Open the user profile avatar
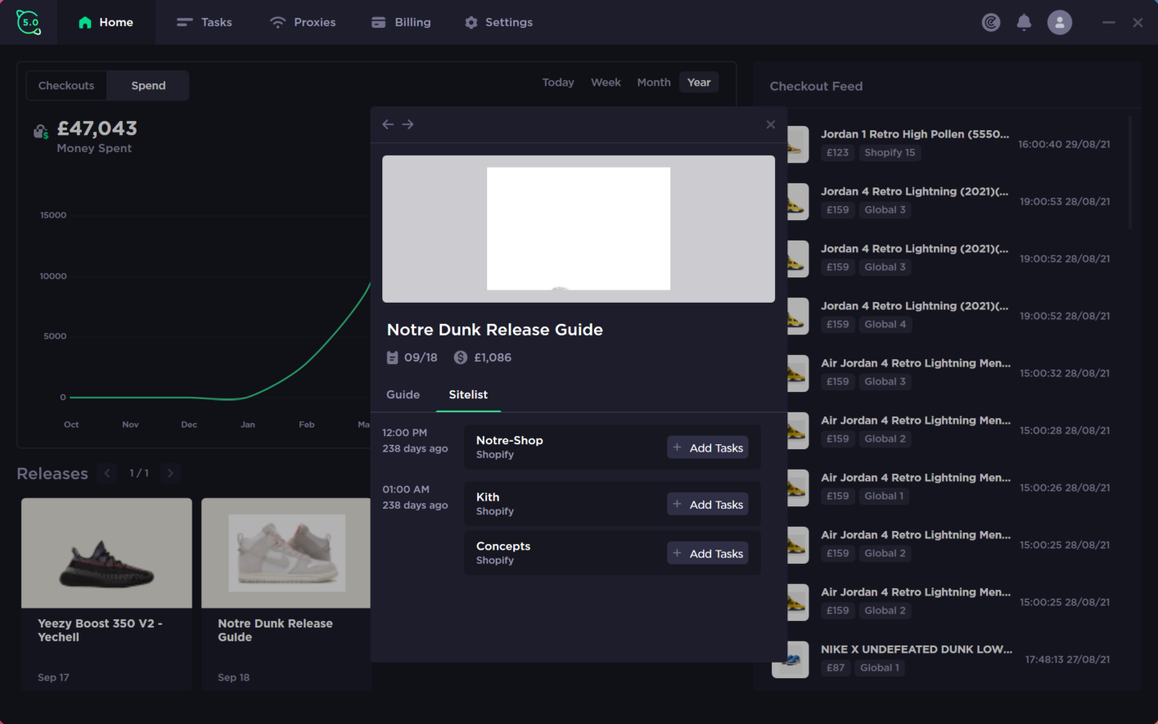Viewport: 1158px width, 724px height. click(x=1060, y=22)
